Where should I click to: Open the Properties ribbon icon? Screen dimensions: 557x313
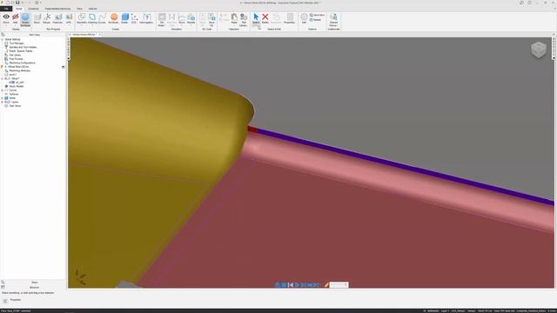pos(290,19)
